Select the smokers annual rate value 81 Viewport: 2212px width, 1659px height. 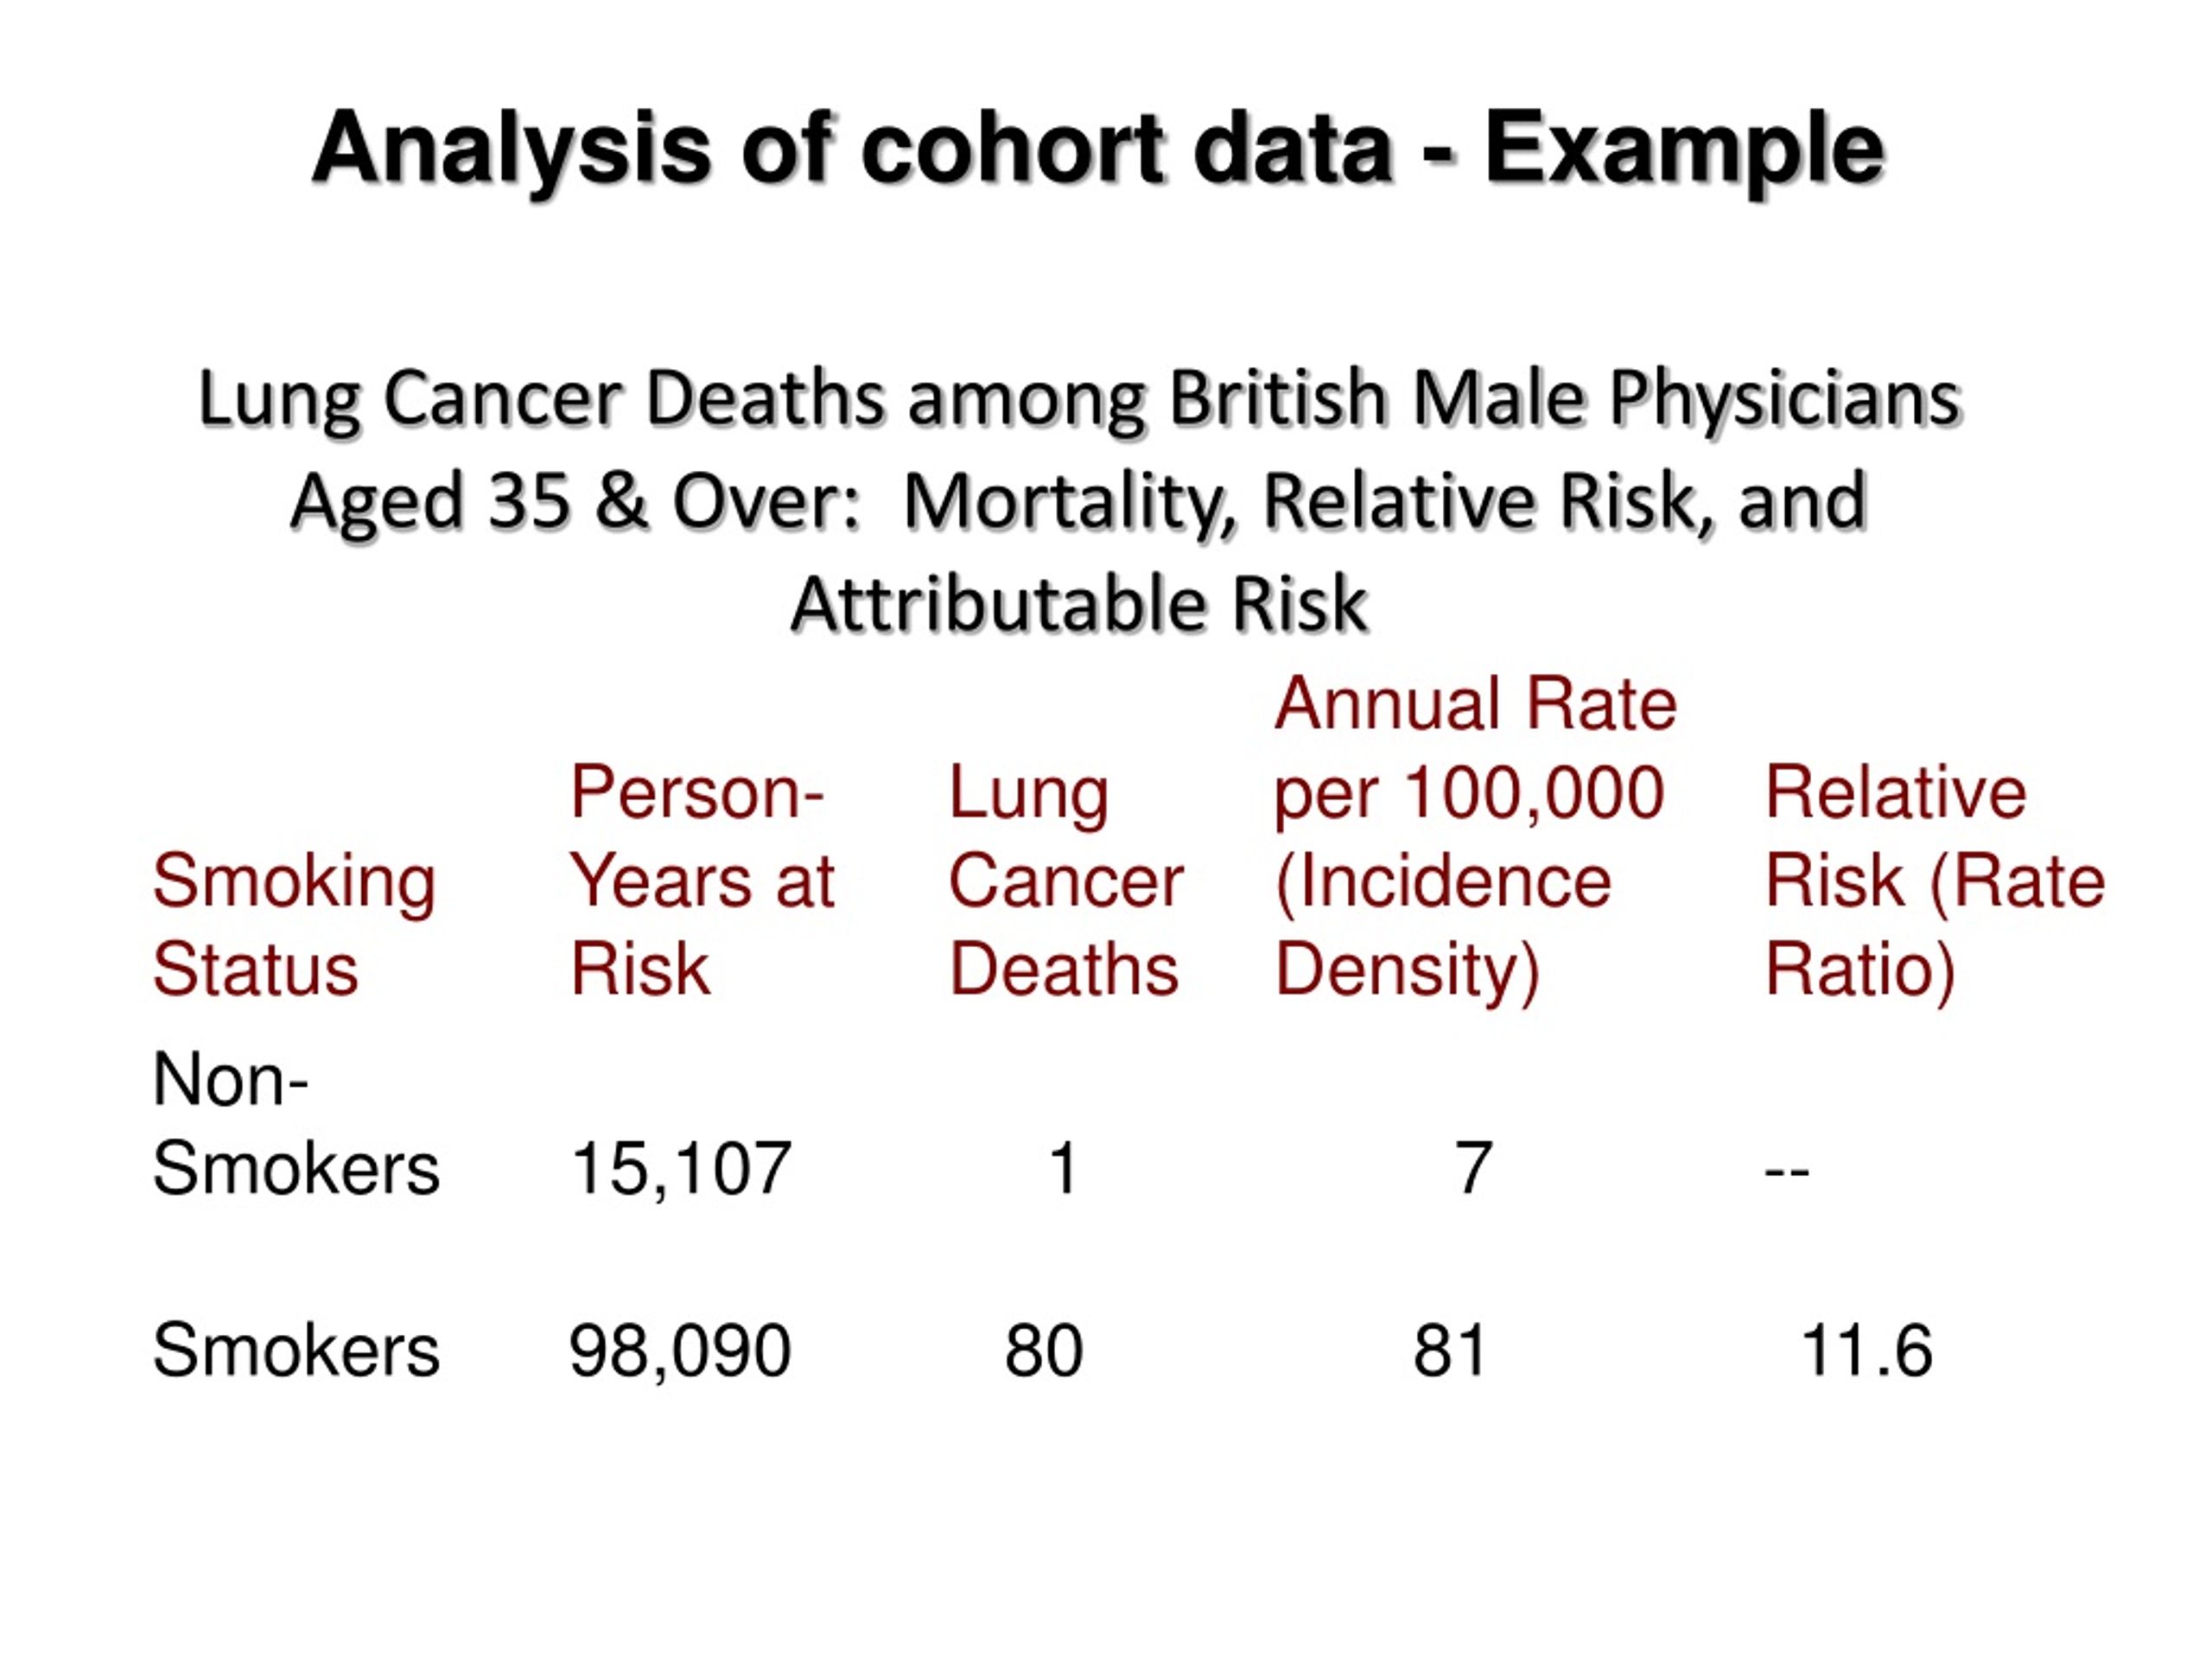click(x=1450, y=1351)
